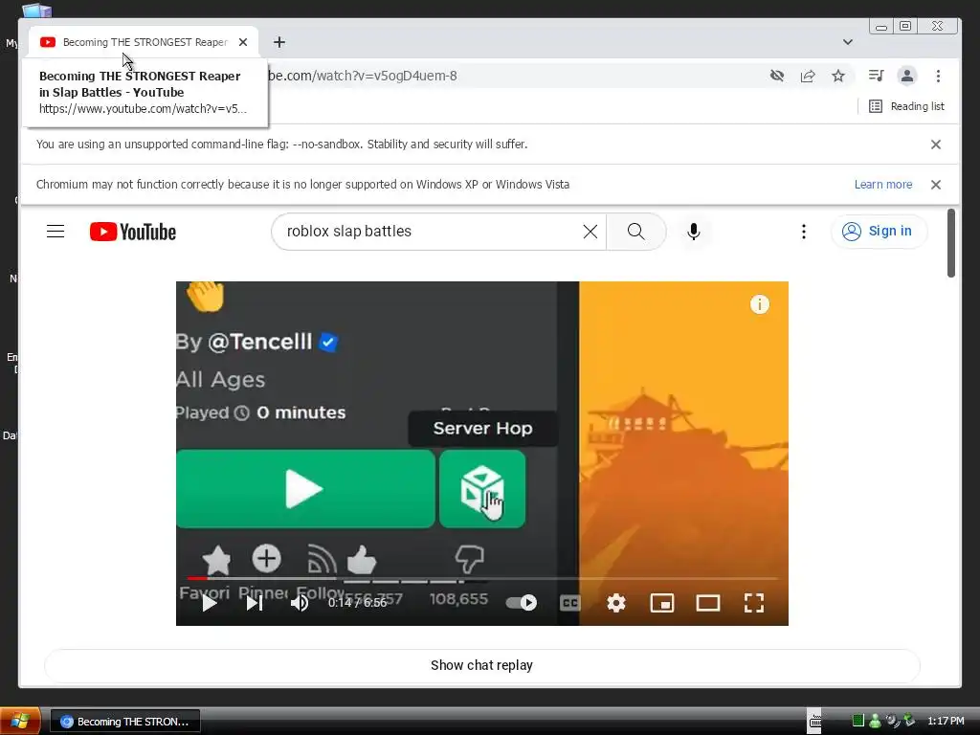Go to YouTube home via logo
The height and width of the screenshot is (735, 980).
pos(132,232)
